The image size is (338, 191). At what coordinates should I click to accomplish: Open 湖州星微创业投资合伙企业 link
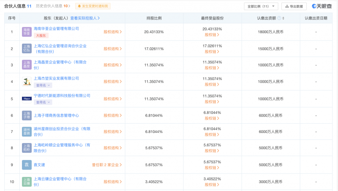click(62, 132)
